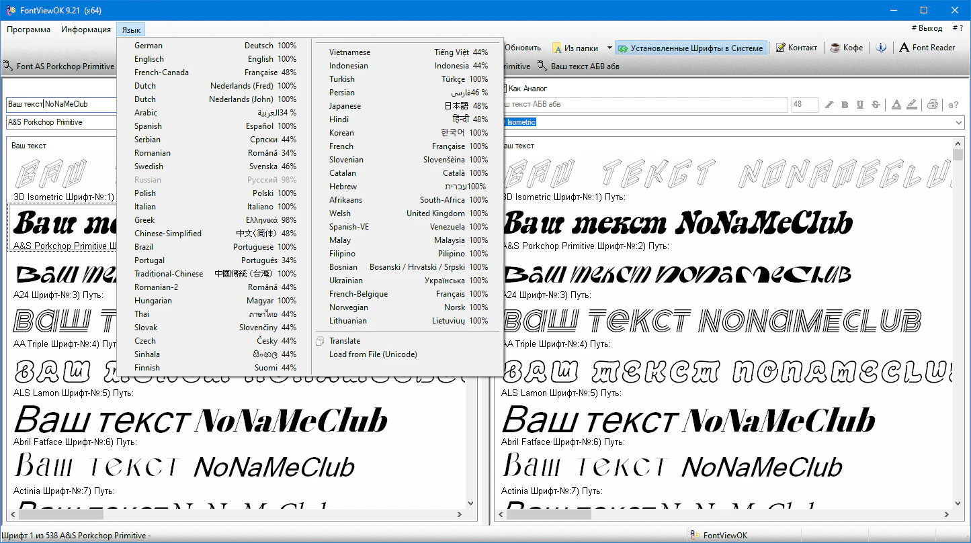Switch to Ваш текст АБВ абв tab

[x=579, y=66]
